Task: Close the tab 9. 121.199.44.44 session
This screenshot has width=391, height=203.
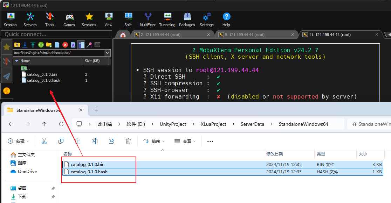Action: pos(293,35)
